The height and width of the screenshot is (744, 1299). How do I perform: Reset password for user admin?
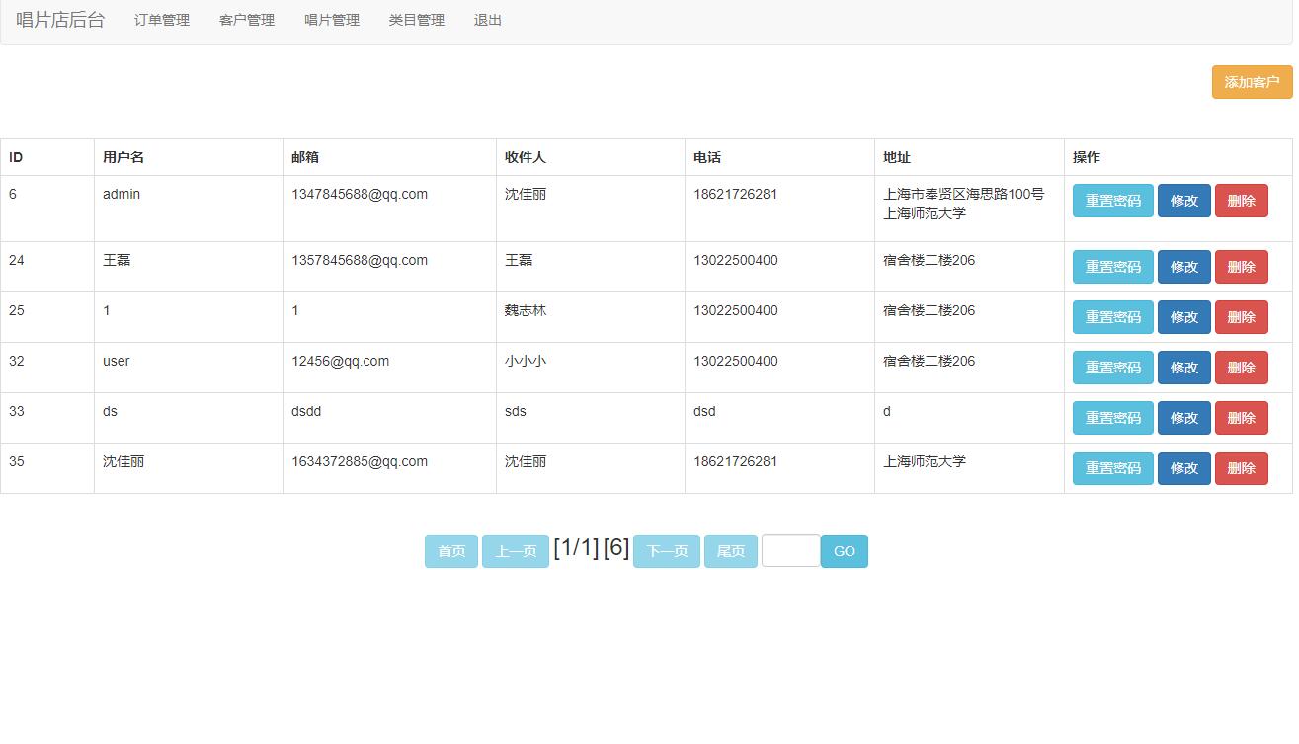click(x=1111, y=200)
